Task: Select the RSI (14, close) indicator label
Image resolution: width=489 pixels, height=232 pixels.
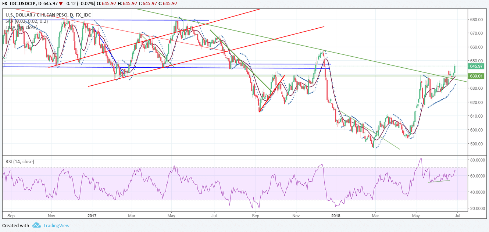Action: tap(19, 161)
